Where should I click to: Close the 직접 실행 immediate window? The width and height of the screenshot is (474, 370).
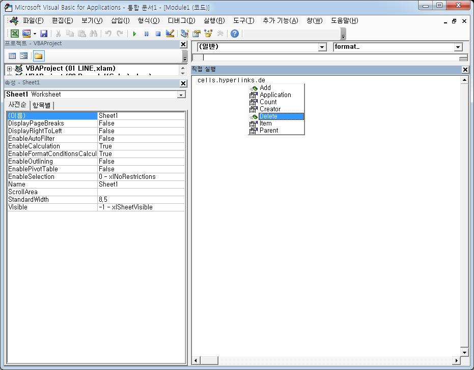[465, 70]
